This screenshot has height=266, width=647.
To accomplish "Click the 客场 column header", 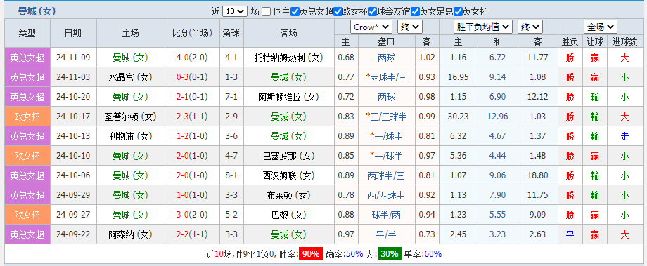I will coord(288,34).
